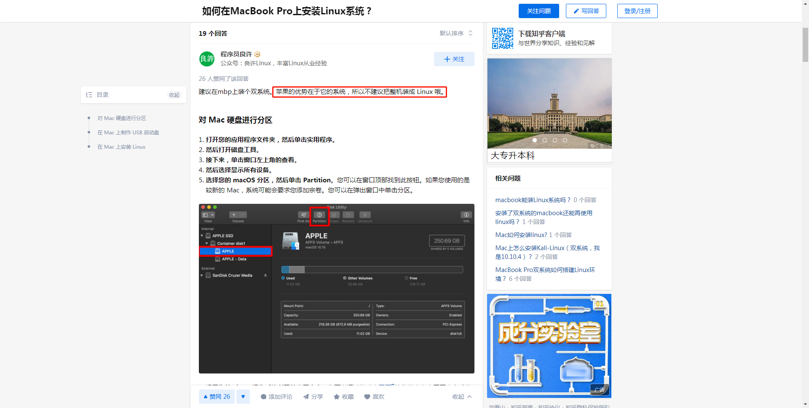Viewport: 809px width, 408px height.
Task: Jump to 在 Mac 上安装 Linux section
Action: pos(121,147)
